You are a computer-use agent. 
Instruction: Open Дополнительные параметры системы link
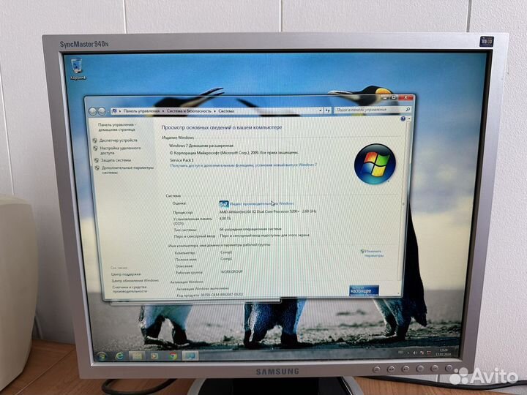(127, 170)
